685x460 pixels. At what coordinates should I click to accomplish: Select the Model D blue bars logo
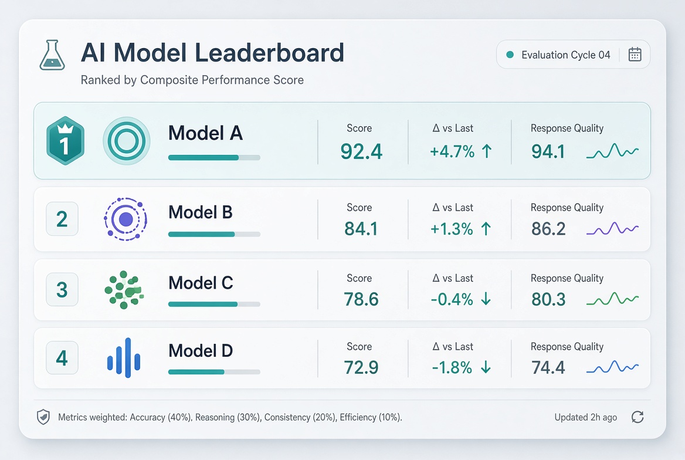click(x=124, y=358)
